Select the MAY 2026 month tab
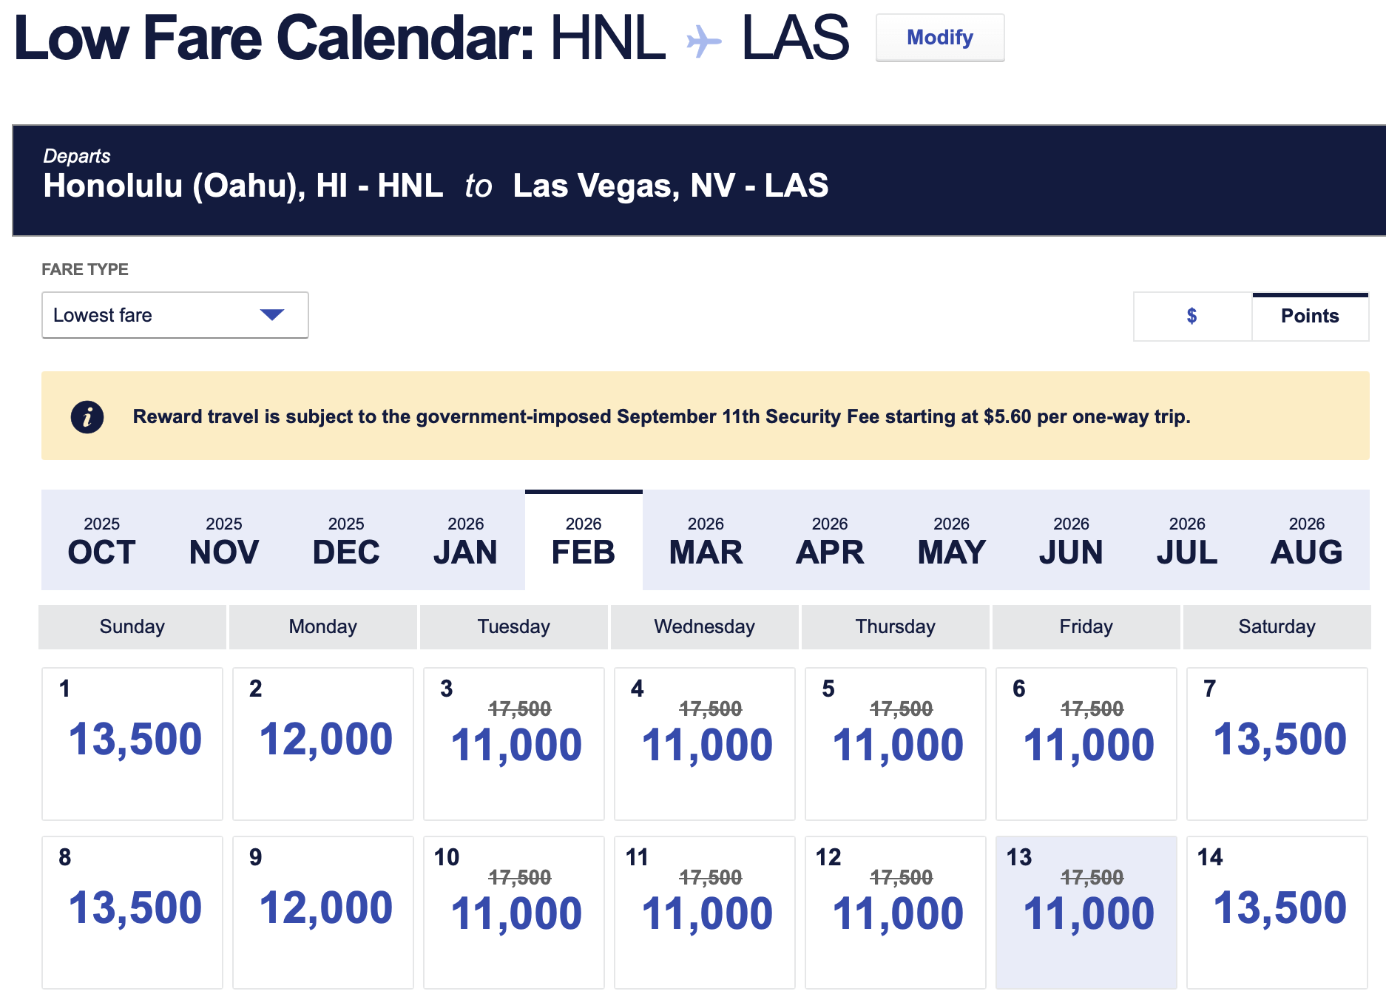1386x994 pixels. point(952,541)
